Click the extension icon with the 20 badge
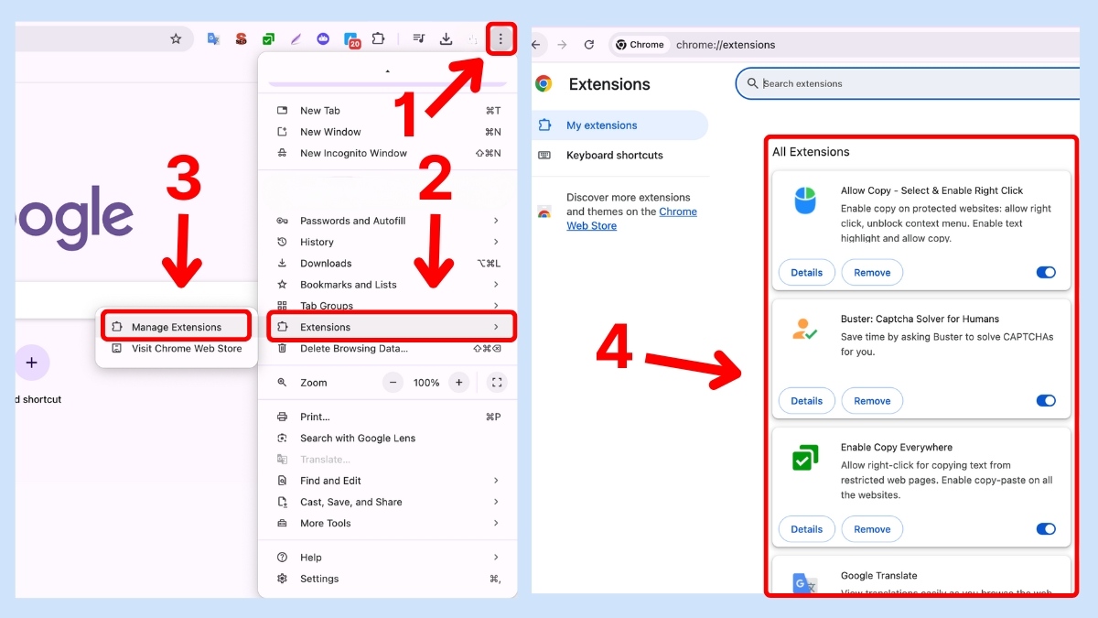This screenshot has width=1098, height=618. (x=352, y=39)
